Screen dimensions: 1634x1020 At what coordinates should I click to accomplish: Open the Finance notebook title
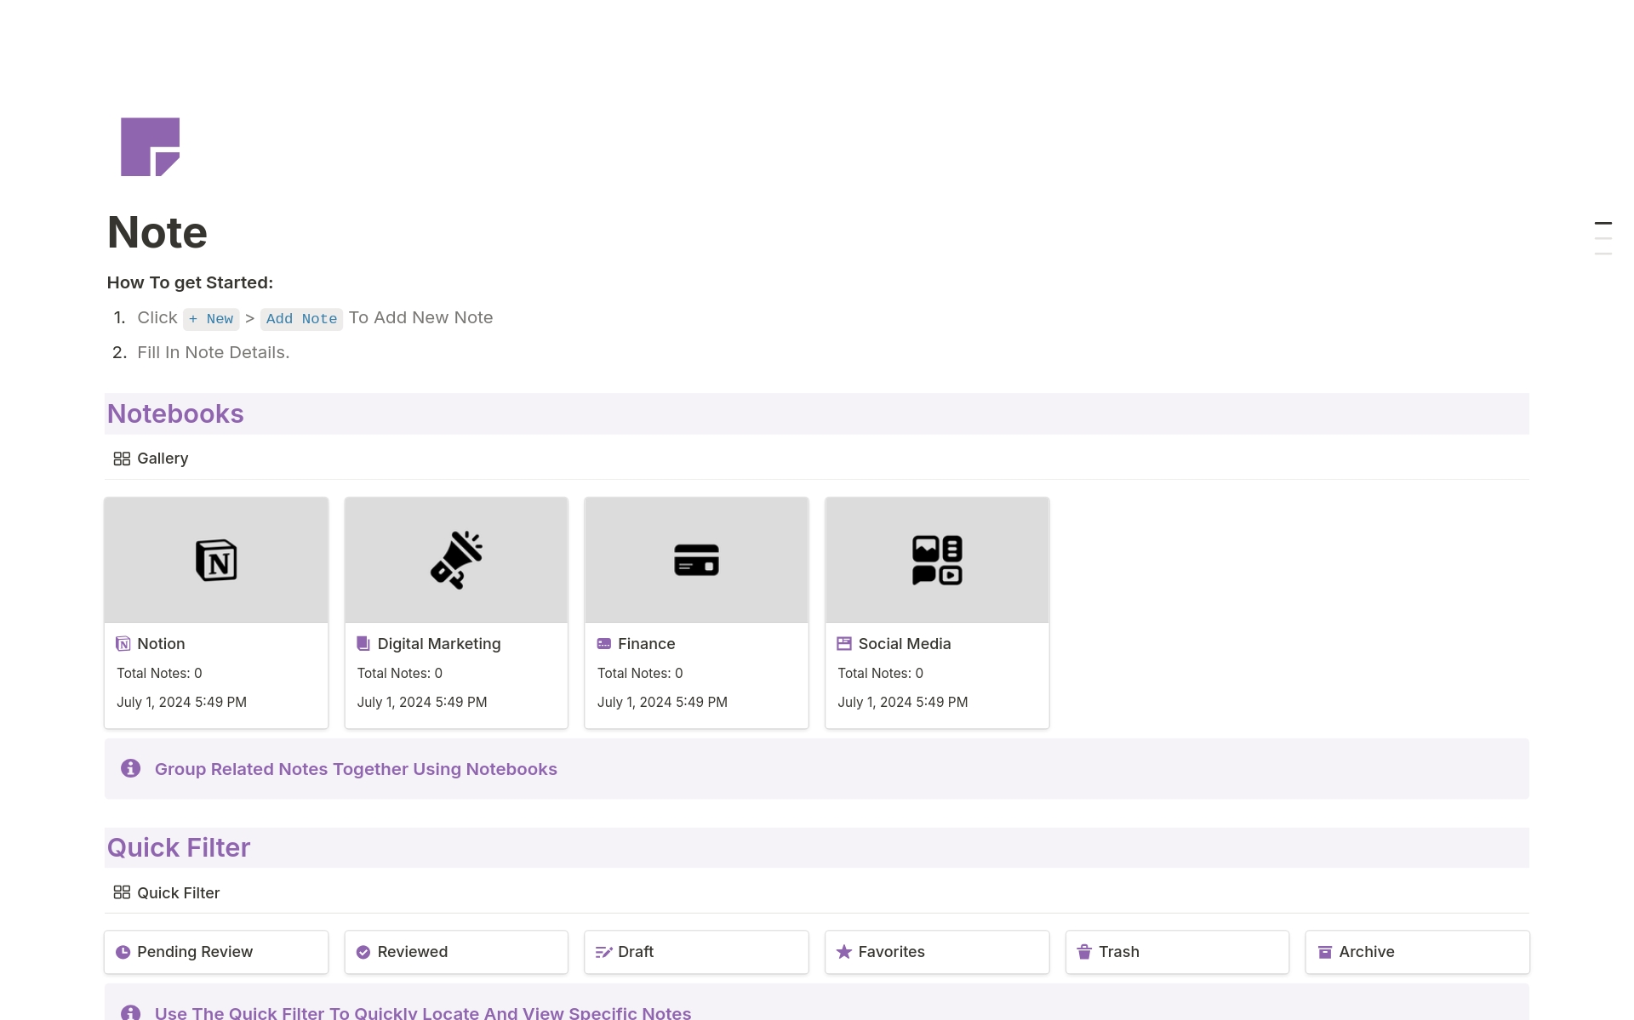click(646, 644)
